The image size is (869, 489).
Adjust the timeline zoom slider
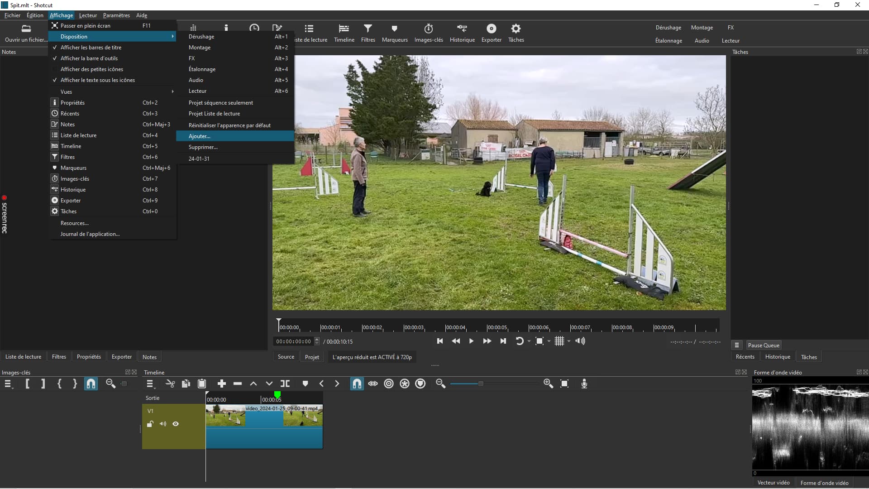point(481,384)
